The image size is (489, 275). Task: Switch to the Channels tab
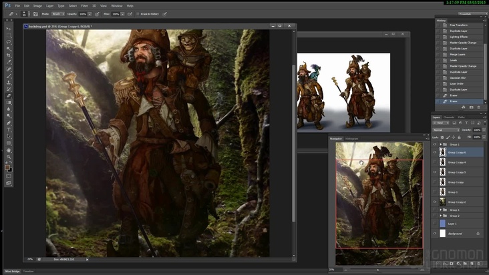pos(449,117)
